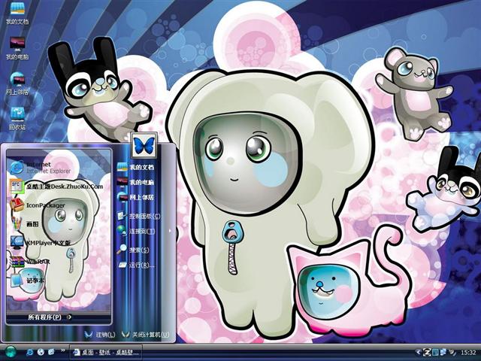The image size is (481, 361).
Task: Open 网上邻居 icon on the desktop
Action: pos(17,83)
